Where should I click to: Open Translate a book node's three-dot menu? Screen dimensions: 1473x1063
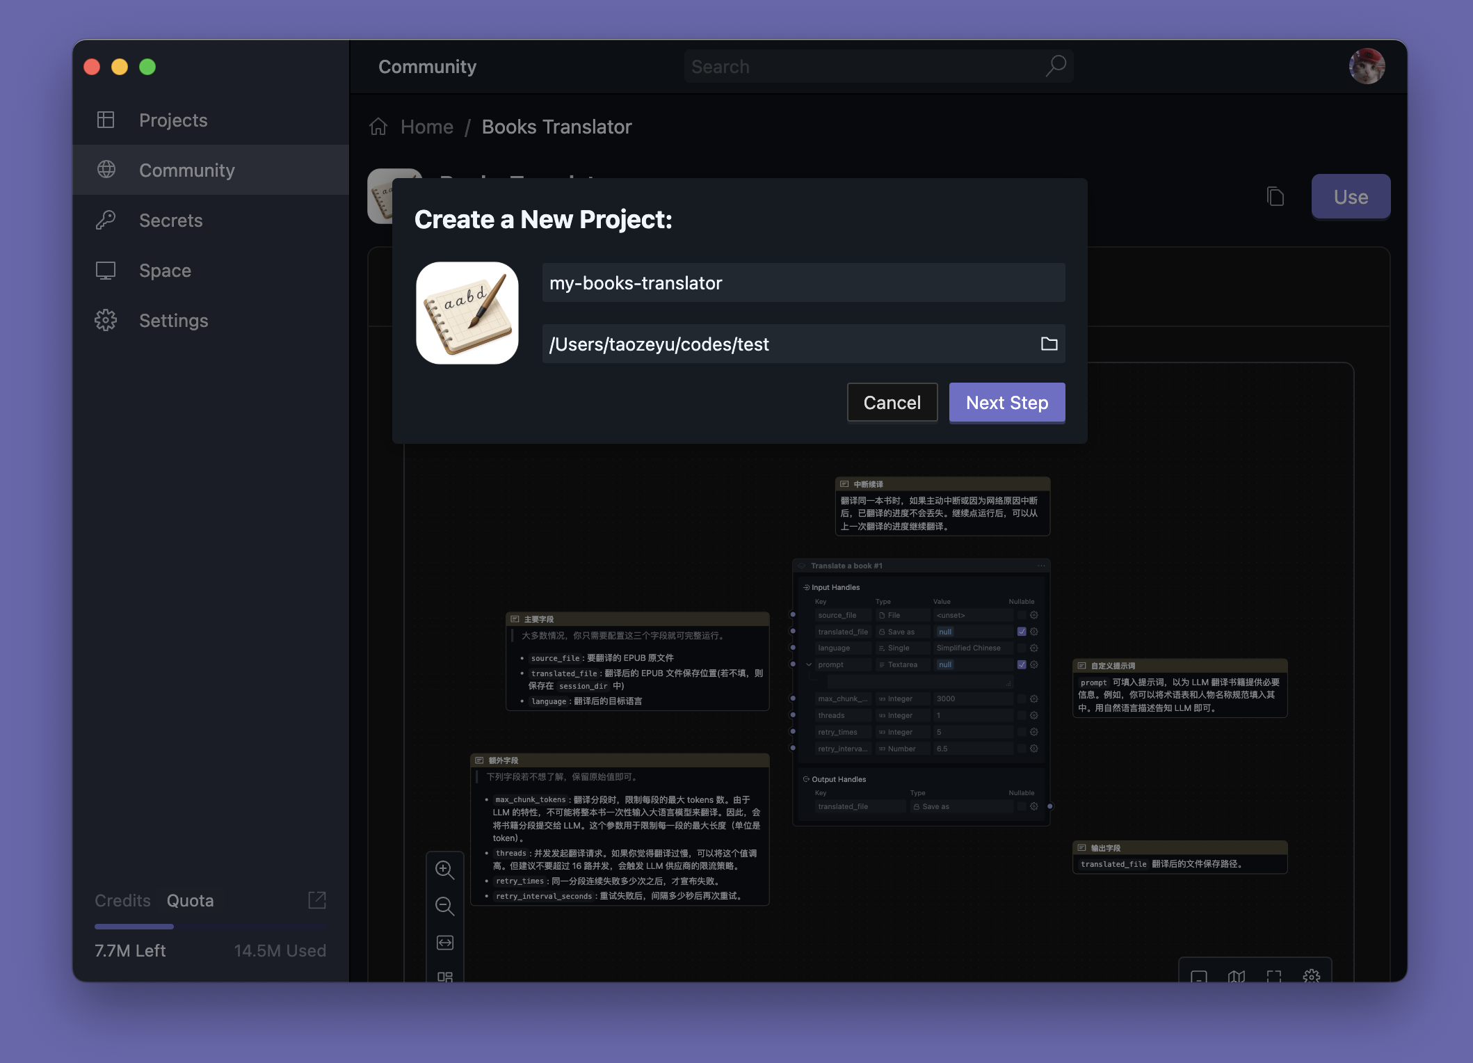(x=1041, y=566)
